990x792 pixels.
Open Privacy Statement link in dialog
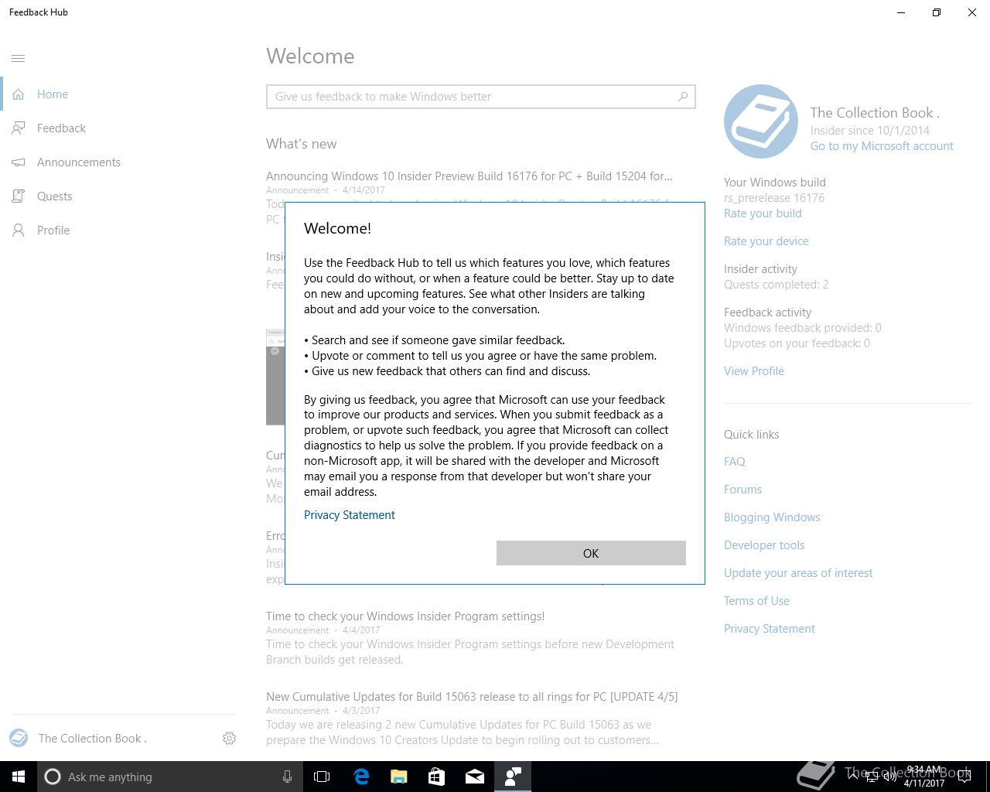coord(350,515)
